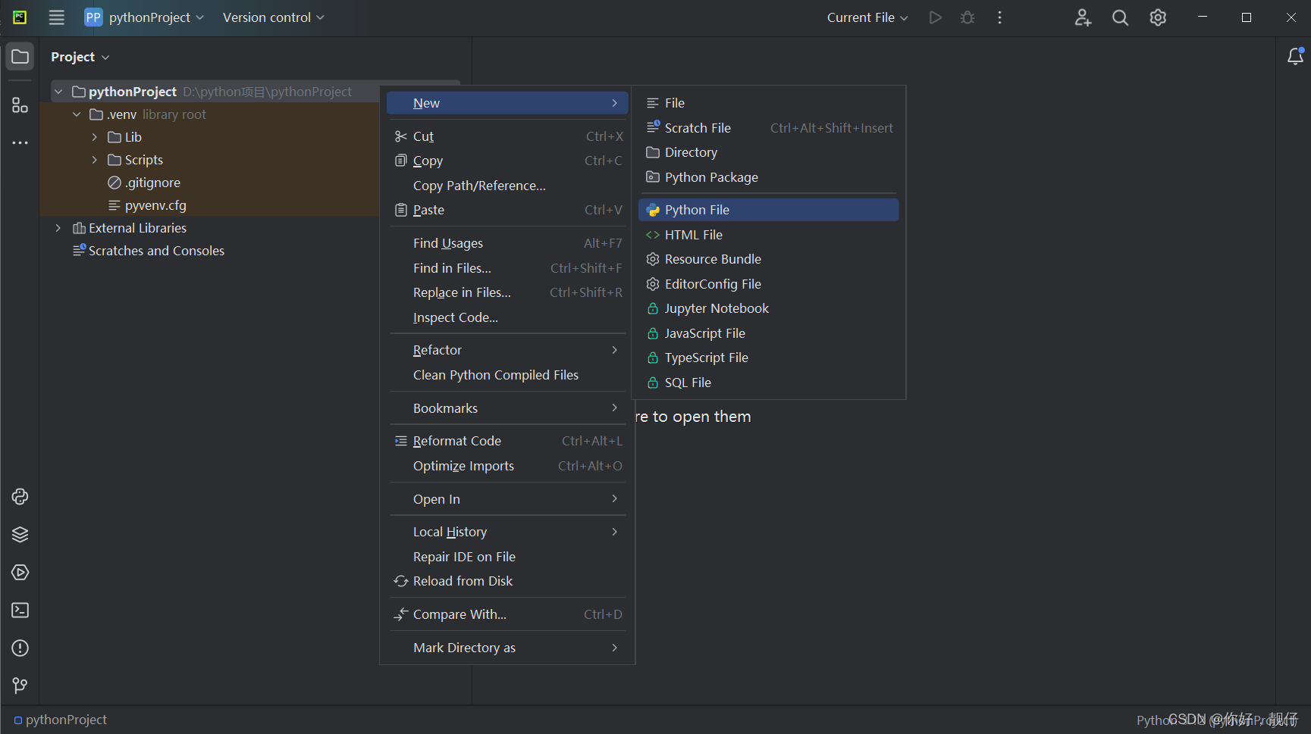This screenshot has height=734, width=1311.
Task: Choose Reload from Disk
Action: pos(507,581)
